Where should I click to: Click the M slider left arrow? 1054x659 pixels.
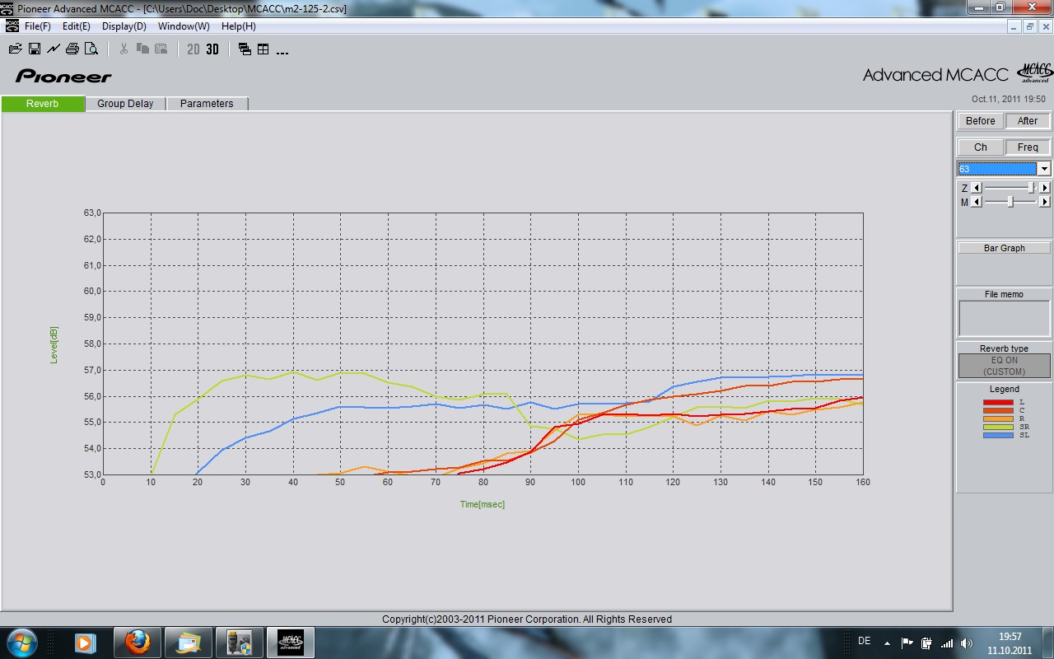click(977, 202)
